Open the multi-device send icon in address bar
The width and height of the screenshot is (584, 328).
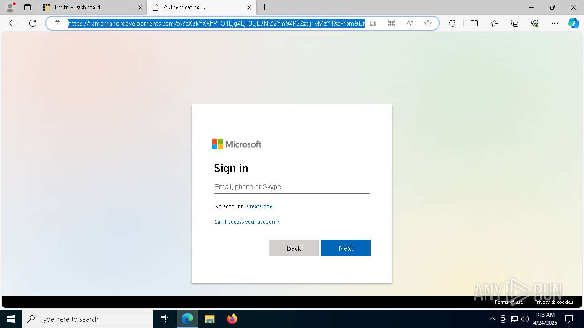pyautogui.click(x=373, y=23)
